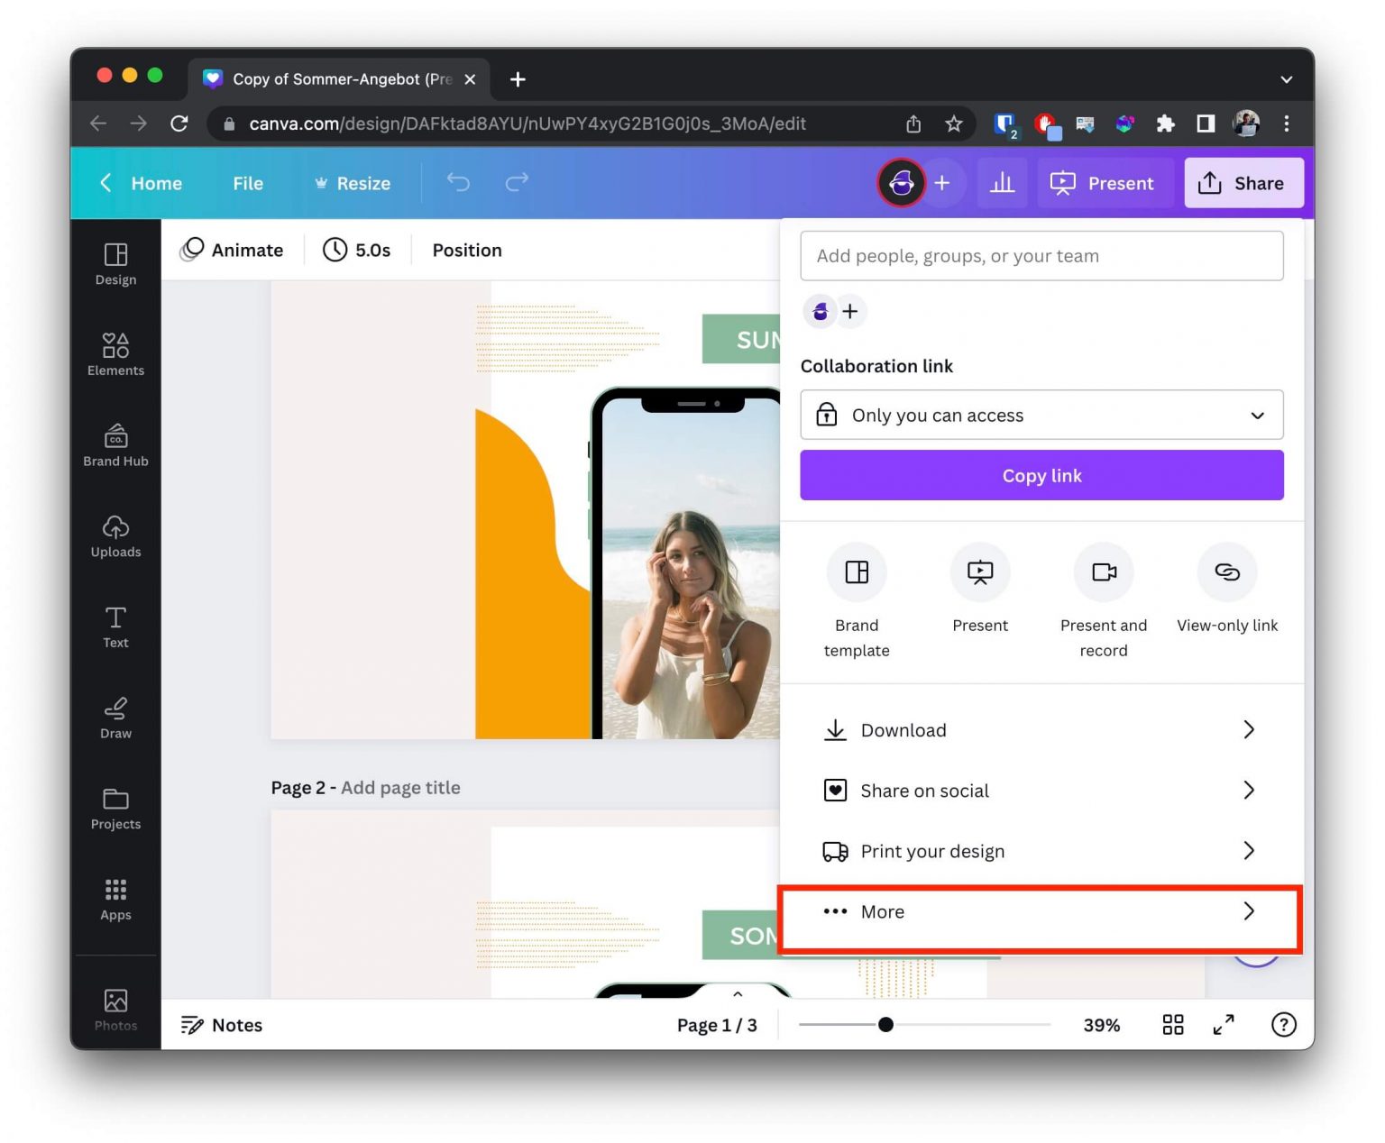The height and width of the screenshot is (1143, 1385).
Task: Expand Share on social option
Action: coord(1041,790)
